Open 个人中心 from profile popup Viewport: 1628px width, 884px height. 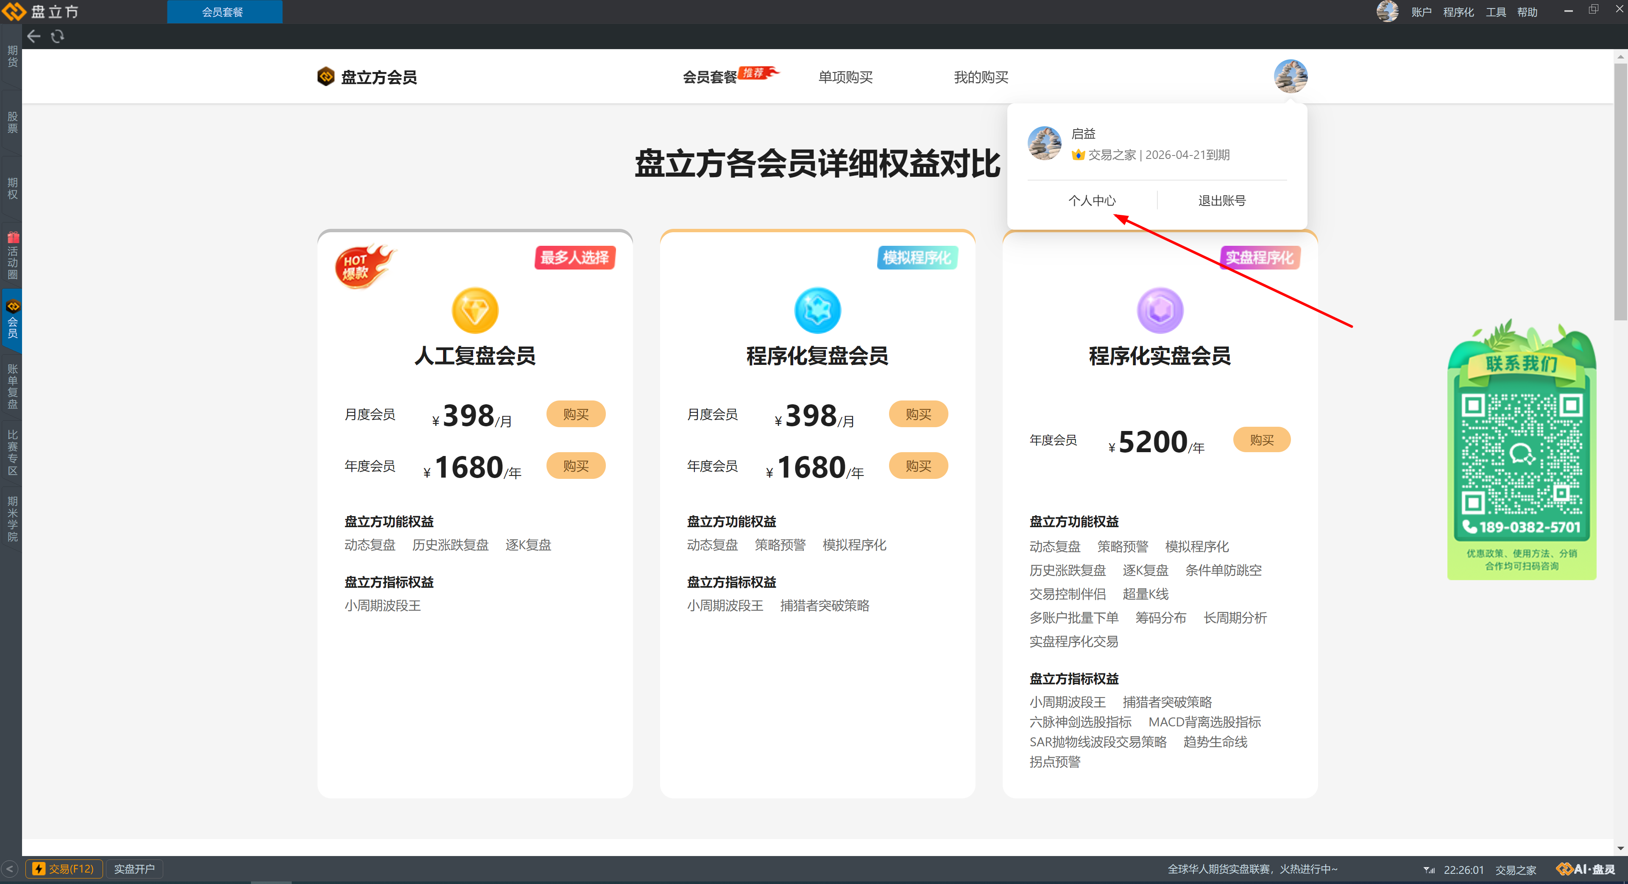(x=1091, y=200)
